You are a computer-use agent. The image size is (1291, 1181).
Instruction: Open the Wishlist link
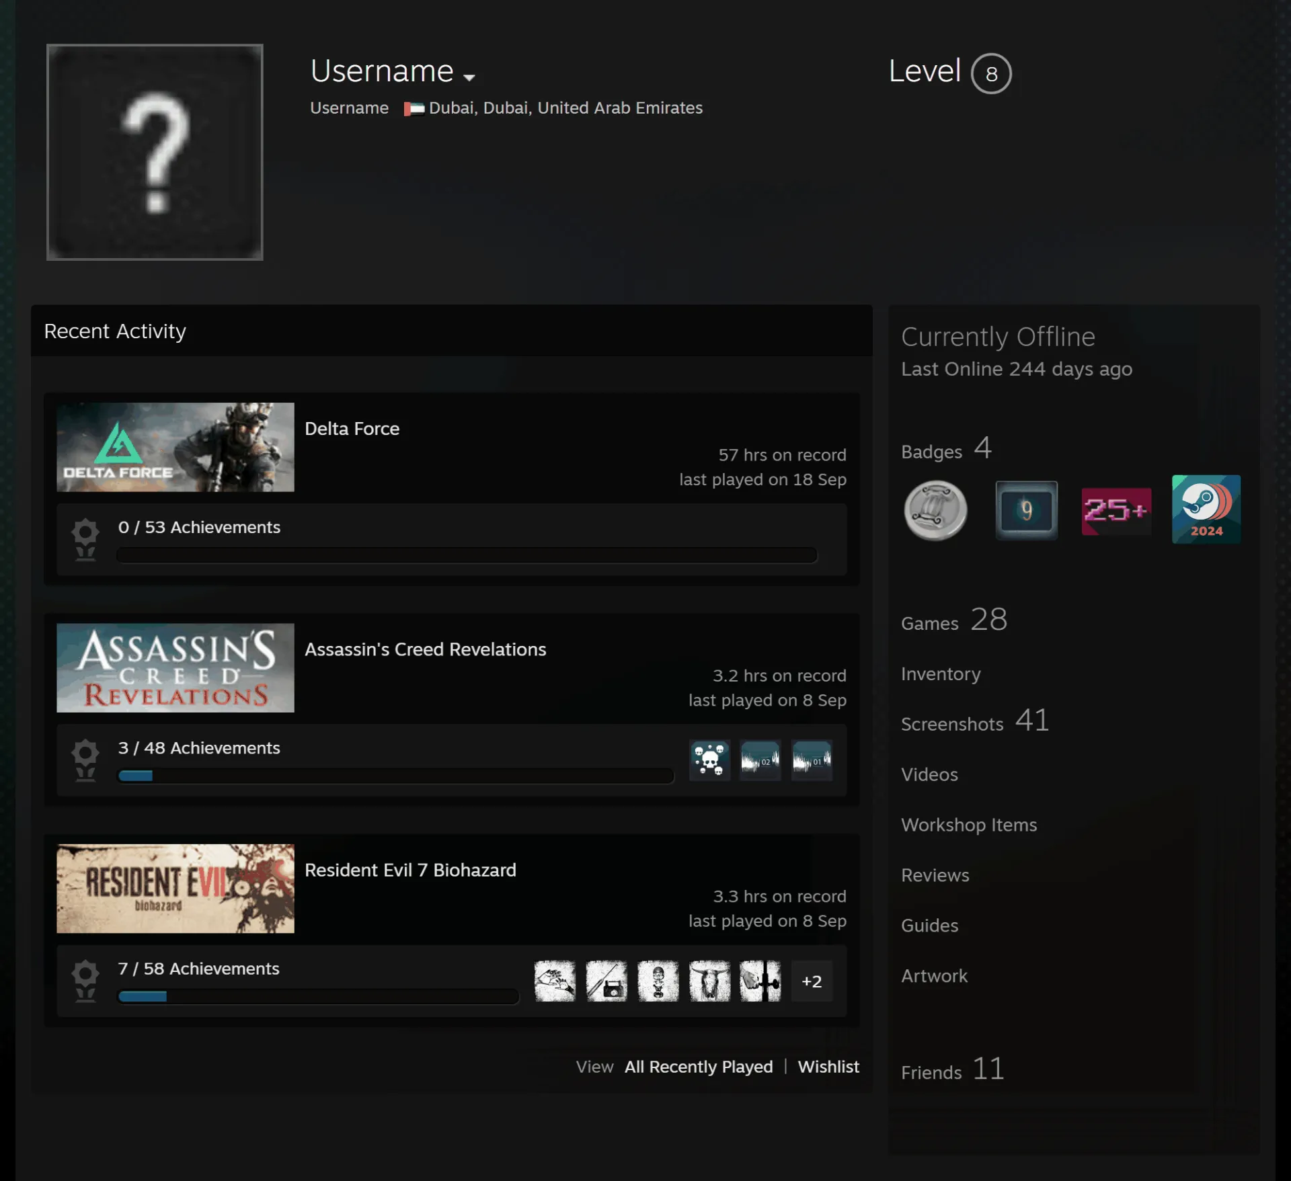[x=828, y=1067]
